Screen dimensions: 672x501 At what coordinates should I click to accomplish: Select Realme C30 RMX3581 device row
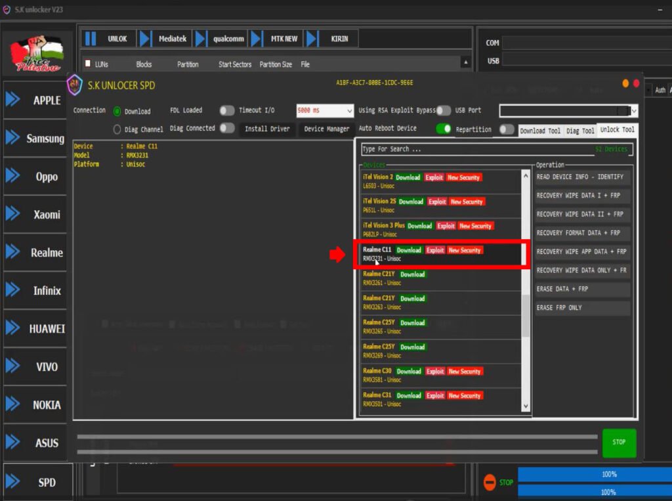[x=440, y=375]
